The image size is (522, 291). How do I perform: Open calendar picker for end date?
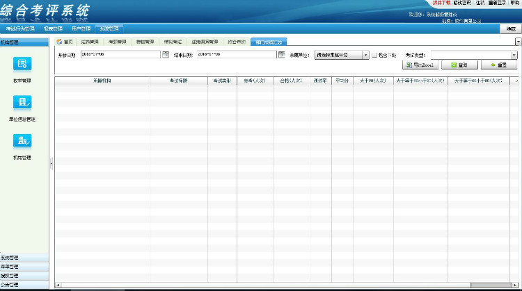tap(281, 54)
